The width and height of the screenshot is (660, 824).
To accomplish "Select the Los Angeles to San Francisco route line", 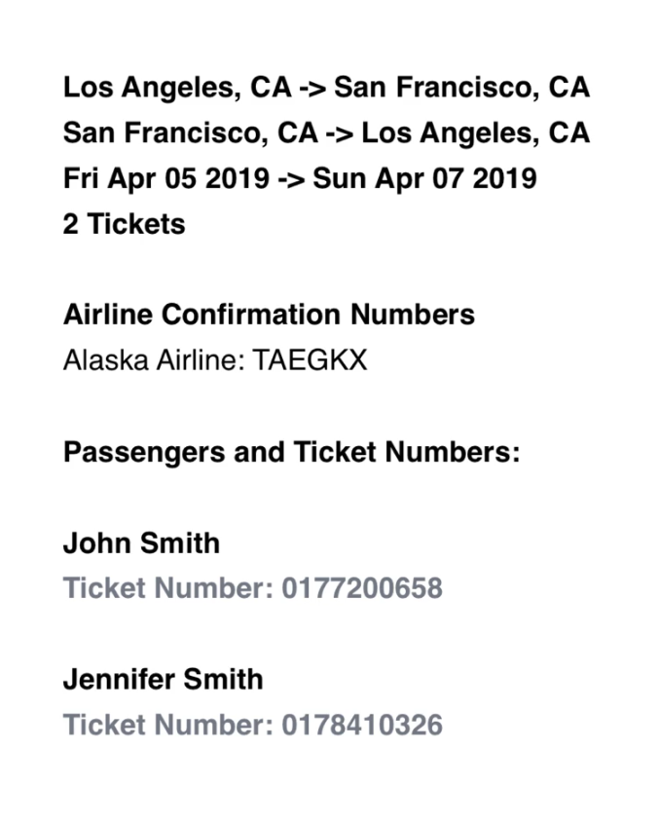I will click(326, 88).
